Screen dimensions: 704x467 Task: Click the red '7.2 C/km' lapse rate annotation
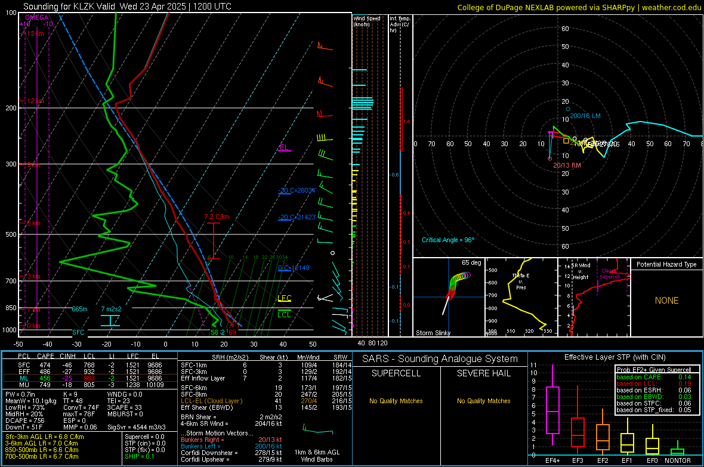point(217,217)
